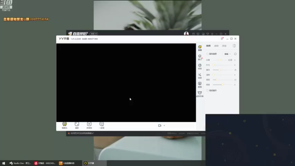Click user avatar in 直播伴侣 window
Screen dimensions: 295x166
[186, 34]
